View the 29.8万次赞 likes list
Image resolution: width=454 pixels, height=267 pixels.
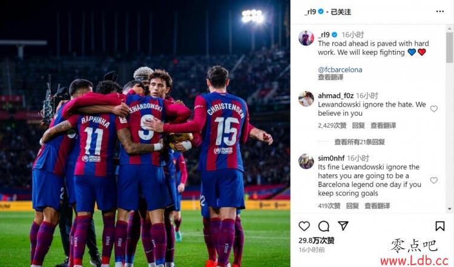click(x=317, y=240)
